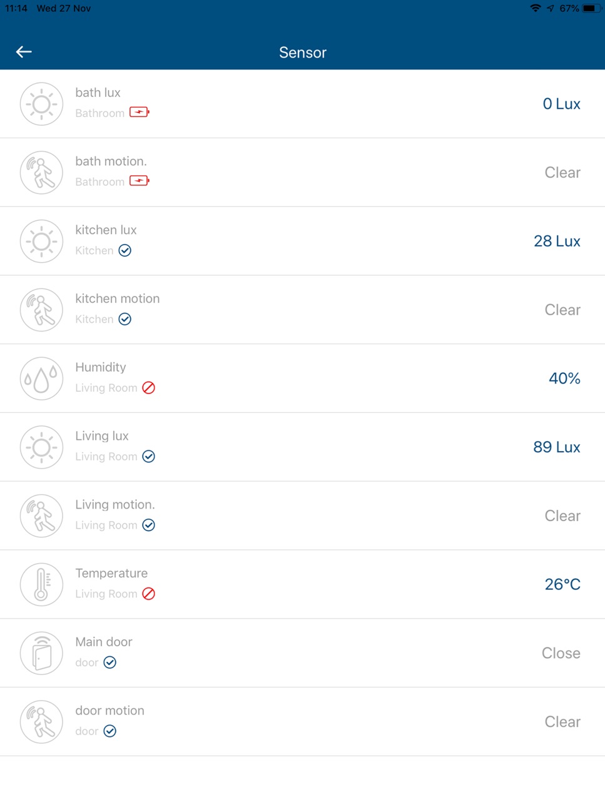This screenshot has height=807, width=605.
Task: Tap the Humidity water drops icon
Action: coord(41,378)
